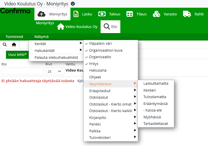Image resolution: width=208 pixels, height=146 pixels.
Task: Click the Etsi search input field
Action: (23, 71)
